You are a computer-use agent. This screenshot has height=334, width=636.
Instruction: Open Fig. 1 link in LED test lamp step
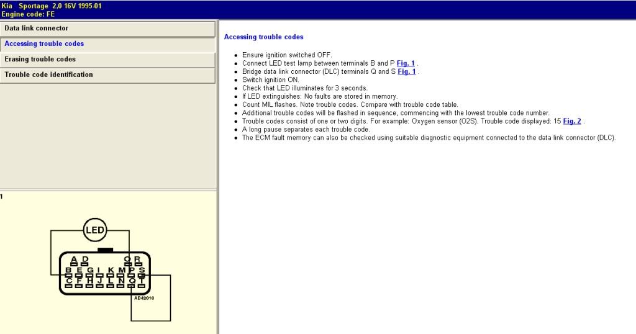pyautogui.click(x=407, y=63)
